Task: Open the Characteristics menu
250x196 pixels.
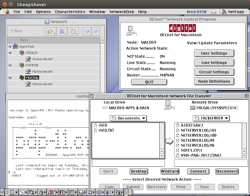Action: pos(70,12)
